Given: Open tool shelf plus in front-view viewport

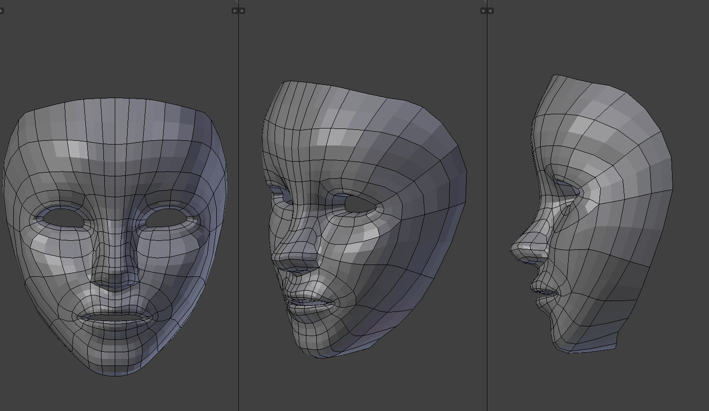Looking at the screenshot, I should pos(1,10).
